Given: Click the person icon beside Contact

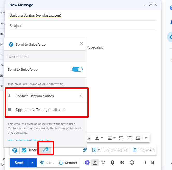Looking at the screenshot, I should click(x=9, y=96).
